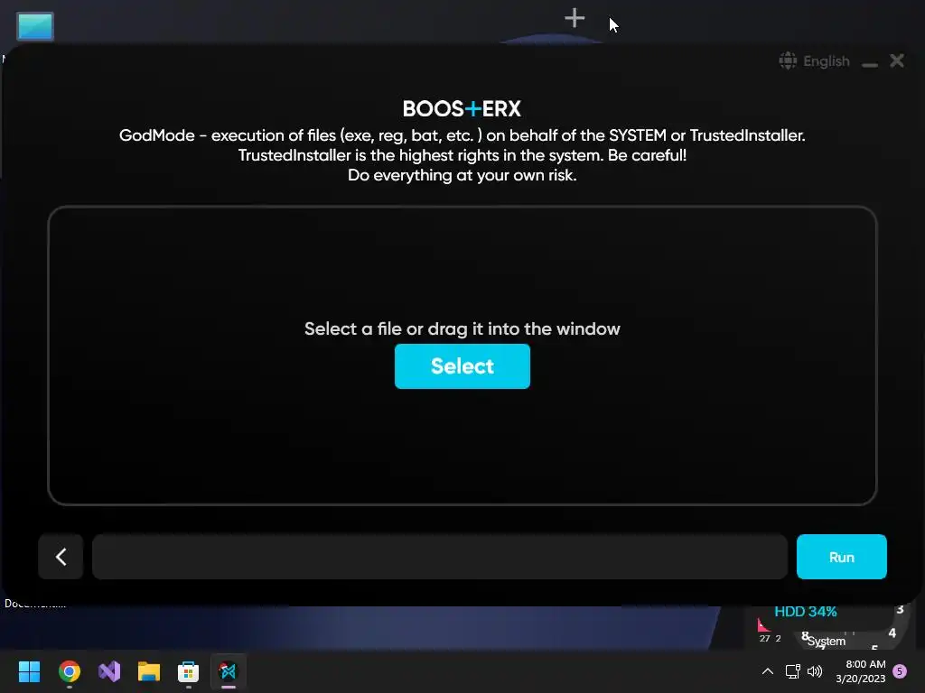
Task: Close the BoosterX window
Action: tap(897, 60)
